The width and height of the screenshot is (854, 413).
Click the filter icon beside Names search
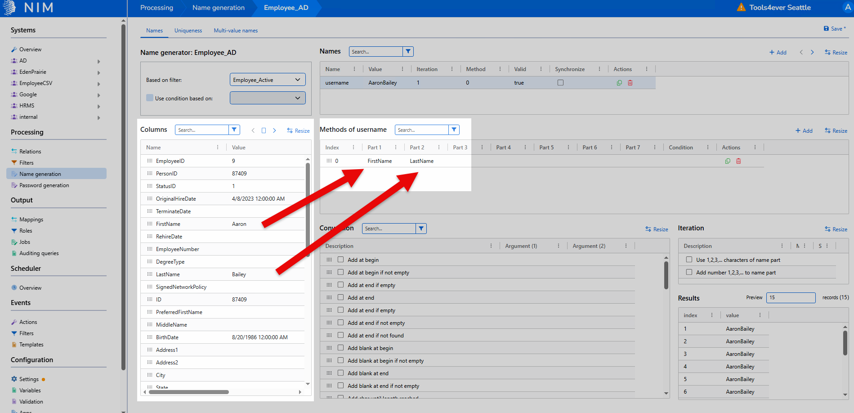pyautogui.click(x=408, y=52)
